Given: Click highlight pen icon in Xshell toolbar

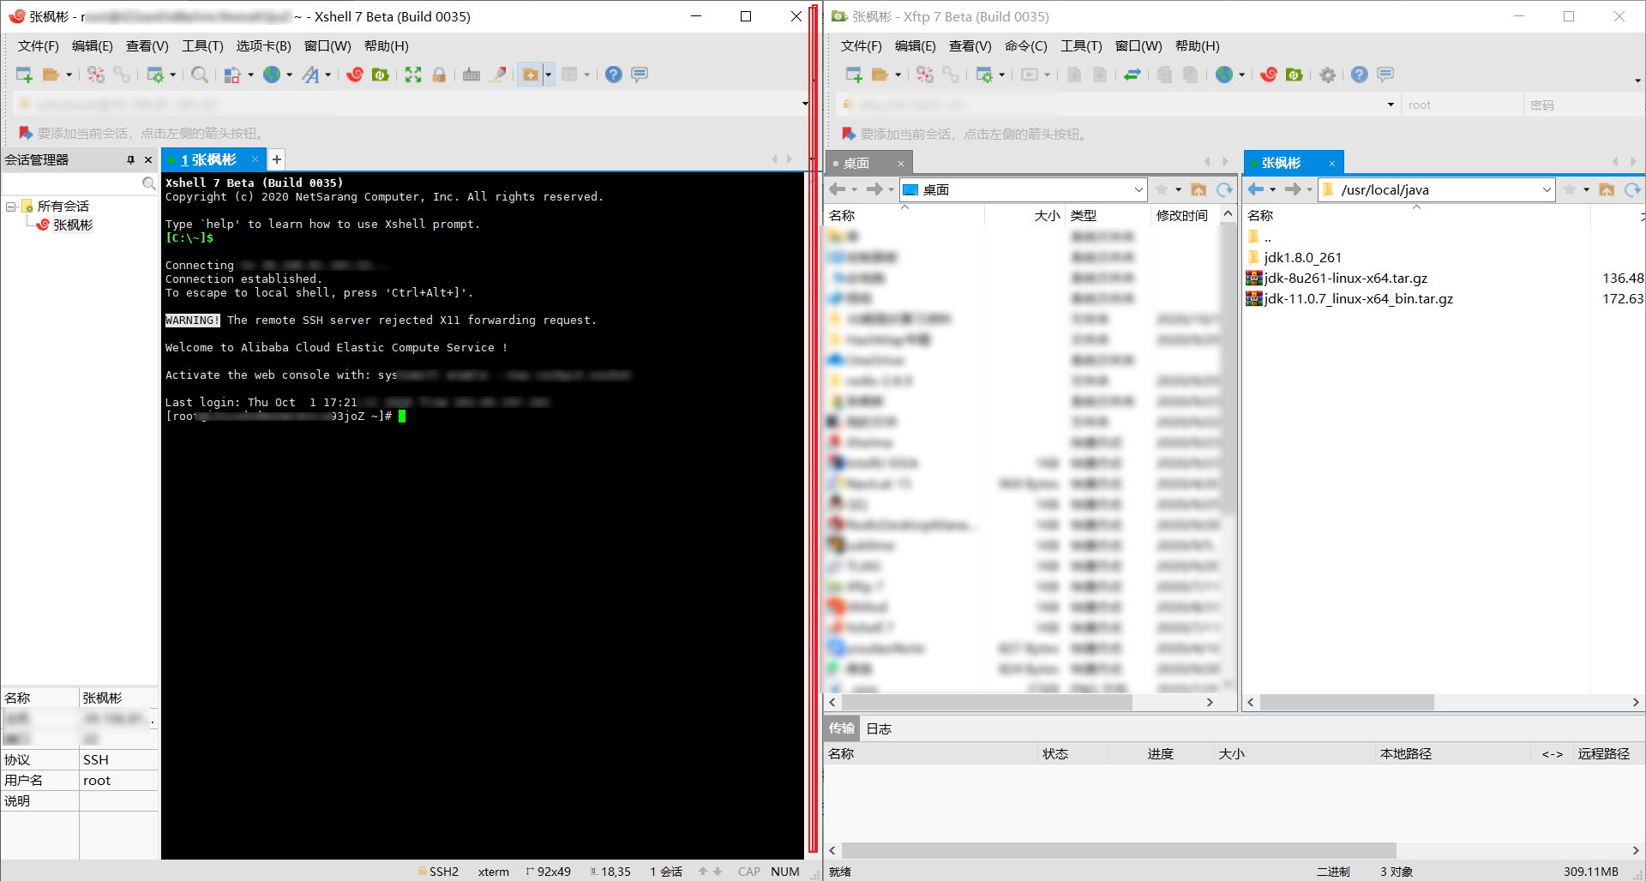Looking at the screenshot, I should 497,75.
